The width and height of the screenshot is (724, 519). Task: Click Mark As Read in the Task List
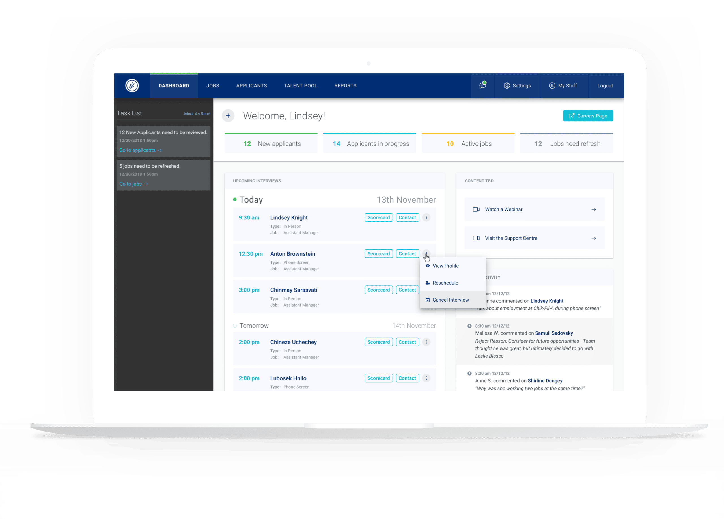197,114
